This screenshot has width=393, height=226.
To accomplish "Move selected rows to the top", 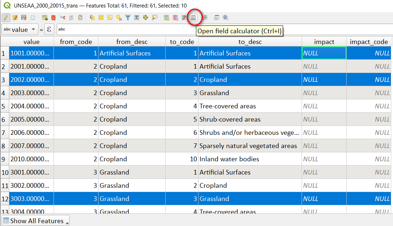I will click(x=137, y=18).
